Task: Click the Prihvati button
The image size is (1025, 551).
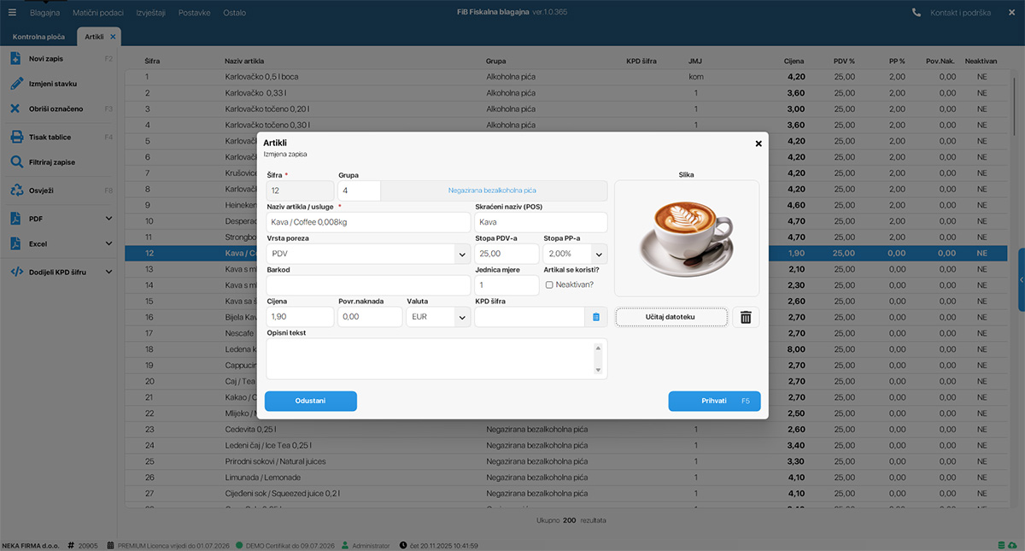Action: 714,401
